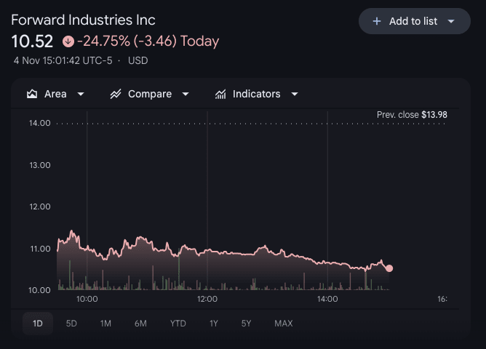View the 1Y price history
Viewport: 486px width, 349px height.
214,324
